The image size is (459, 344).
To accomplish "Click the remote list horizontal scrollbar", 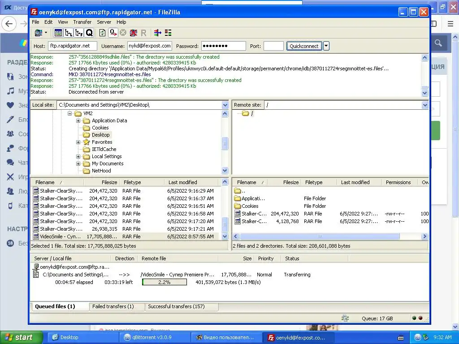I will (320, 236).
